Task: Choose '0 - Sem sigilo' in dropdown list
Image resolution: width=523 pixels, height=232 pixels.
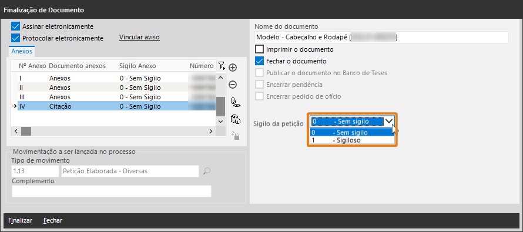Action: pos(352,132)
